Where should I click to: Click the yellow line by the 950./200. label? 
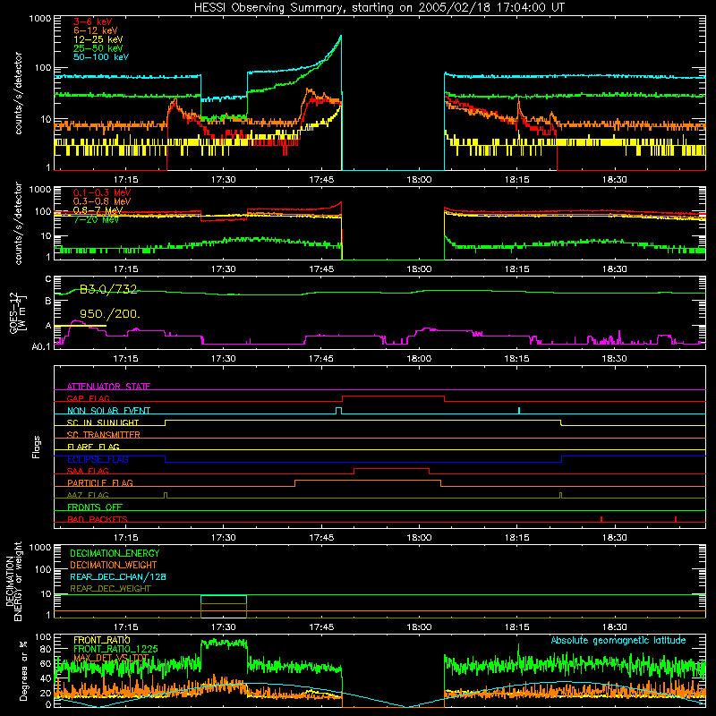80,326
